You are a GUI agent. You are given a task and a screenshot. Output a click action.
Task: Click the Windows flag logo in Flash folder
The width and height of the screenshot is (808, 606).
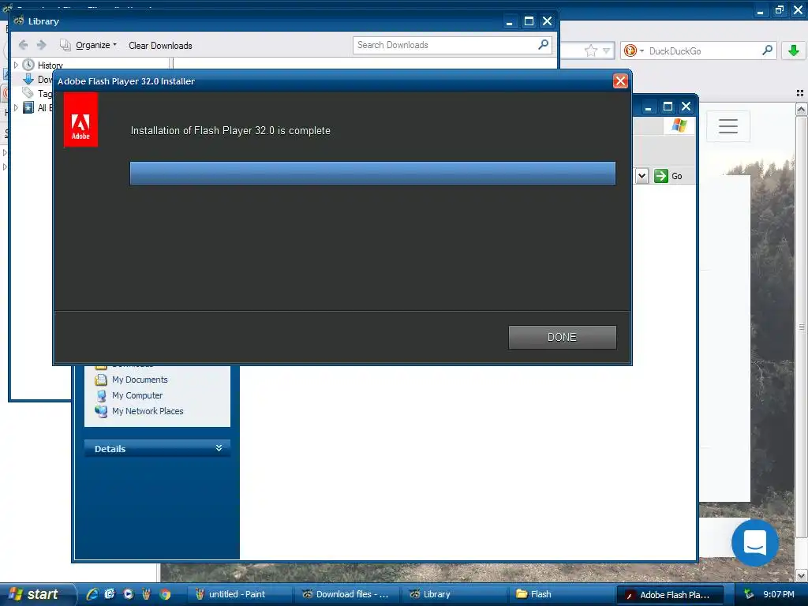(x=679, y=125)
